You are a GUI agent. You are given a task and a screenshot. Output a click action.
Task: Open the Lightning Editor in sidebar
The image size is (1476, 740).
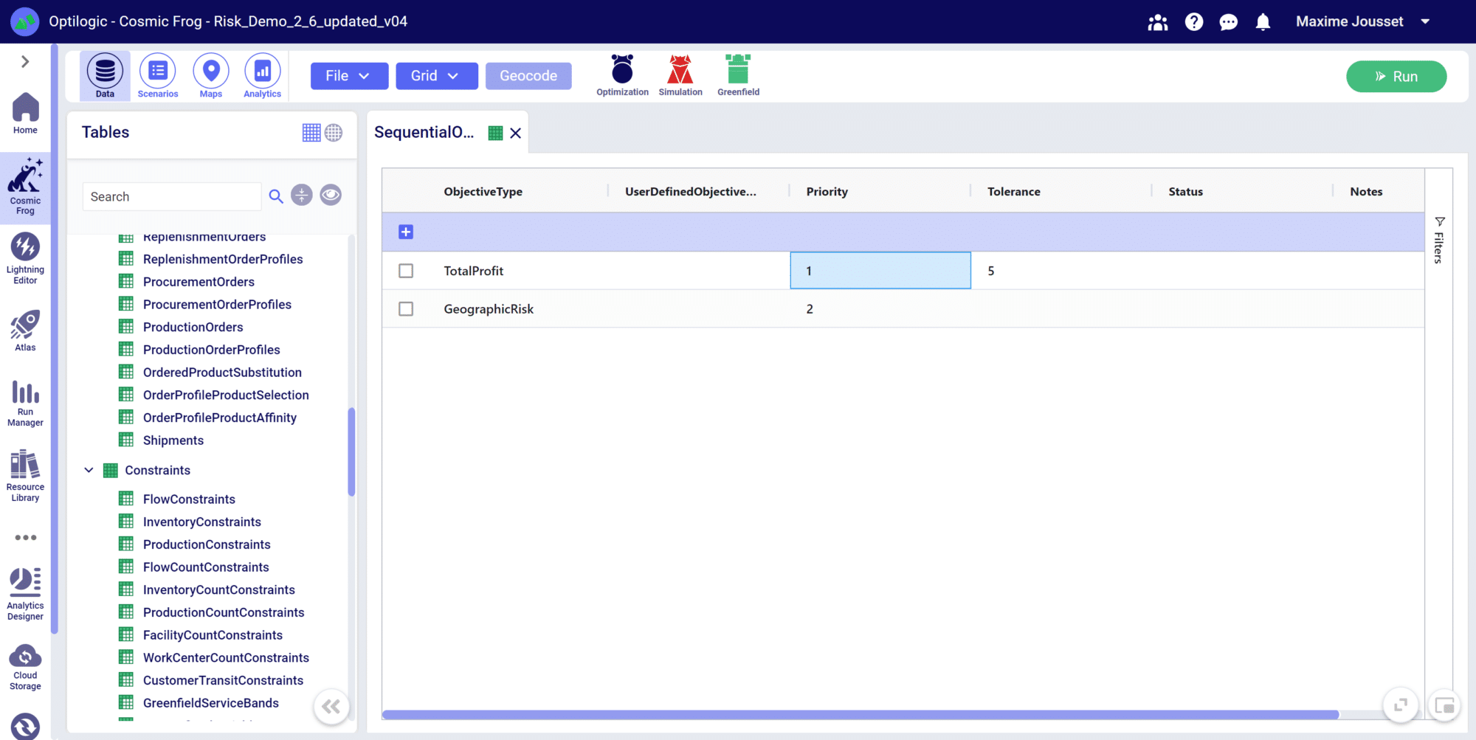coord(25,257)
